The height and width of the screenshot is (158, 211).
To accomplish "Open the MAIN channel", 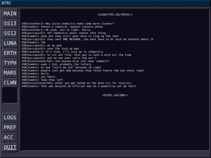I will coord(10,14).
